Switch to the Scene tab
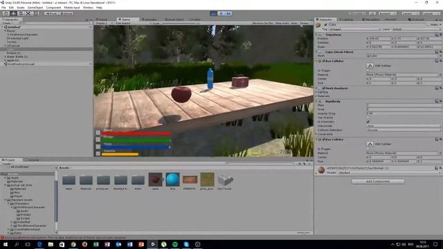Screen dimensions: 443x249 (102, 19)
